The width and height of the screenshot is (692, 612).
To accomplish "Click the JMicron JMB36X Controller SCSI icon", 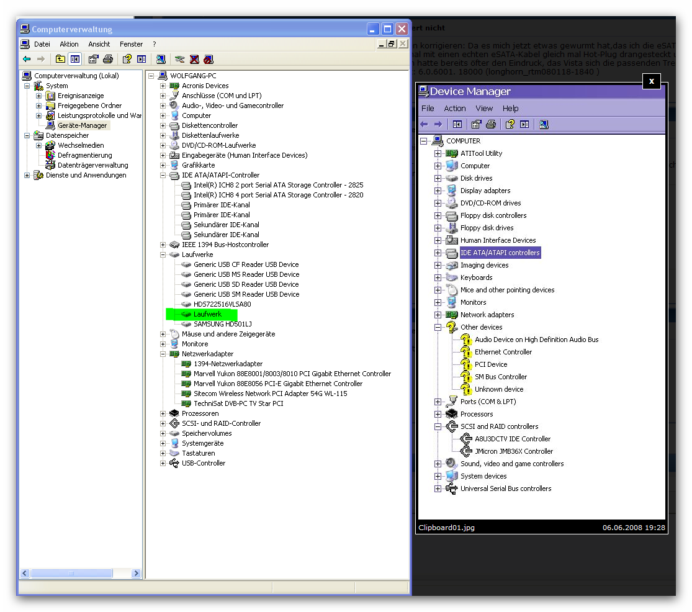I will click(466, 451).
